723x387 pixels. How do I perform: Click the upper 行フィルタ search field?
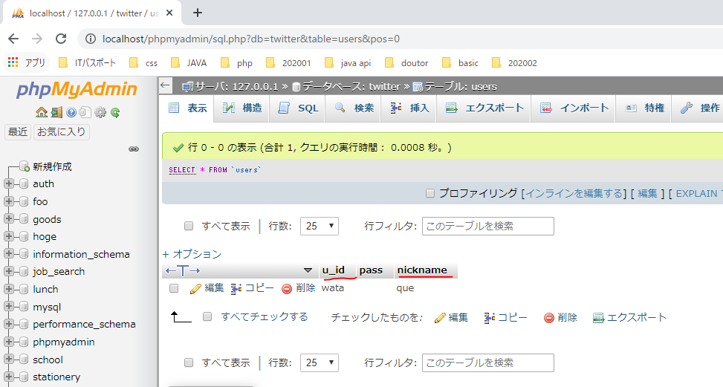488,226
